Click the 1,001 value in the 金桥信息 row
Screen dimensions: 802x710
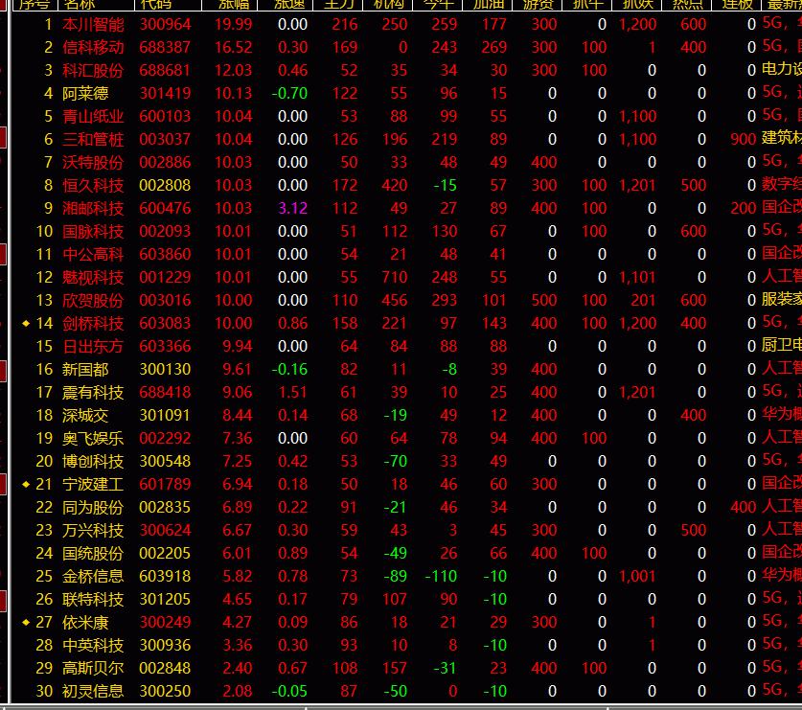[637, 576]
